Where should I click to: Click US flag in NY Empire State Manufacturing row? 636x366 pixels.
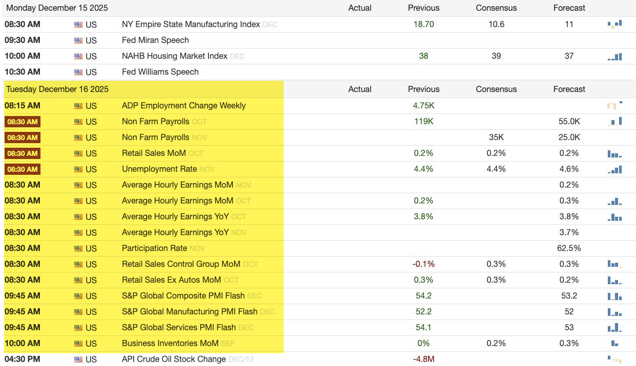pyautogui.click(x=78, y=25)
